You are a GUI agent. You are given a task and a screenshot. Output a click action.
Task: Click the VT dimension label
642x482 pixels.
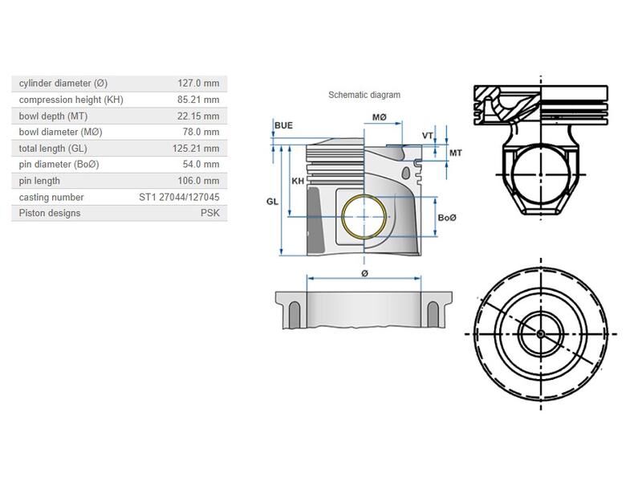coord(429,136)
